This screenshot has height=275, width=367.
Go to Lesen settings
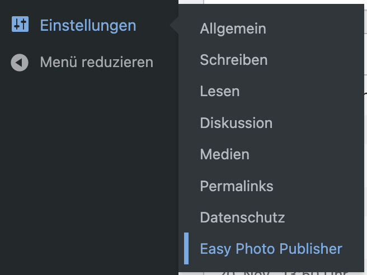(219, 91)
